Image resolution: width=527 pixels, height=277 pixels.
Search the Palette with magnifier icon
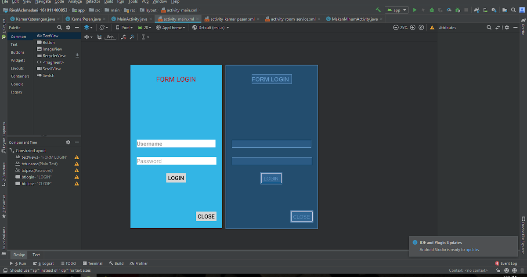tap(59, 27)
